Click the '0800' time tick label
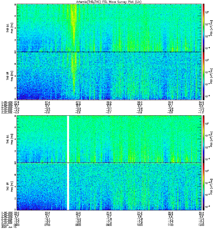The width and height of the screenshot is (215, 229). (78, 225)
